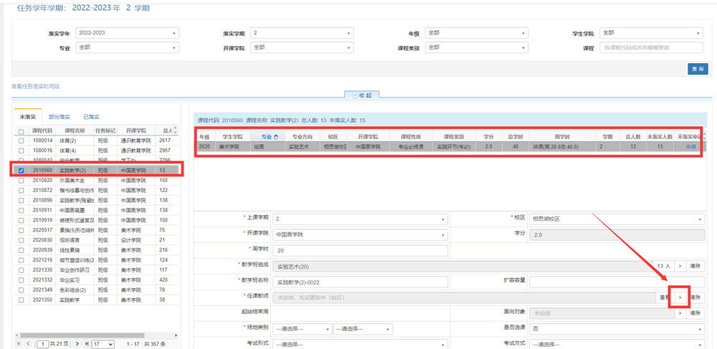The image size is (717, 349).
Task: Collapse the filter panel with 收起
Action: pos(361,95)
